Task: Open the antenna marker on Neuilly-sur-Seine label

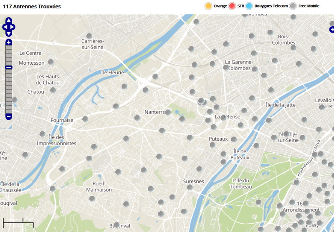Action: [286, 134]
